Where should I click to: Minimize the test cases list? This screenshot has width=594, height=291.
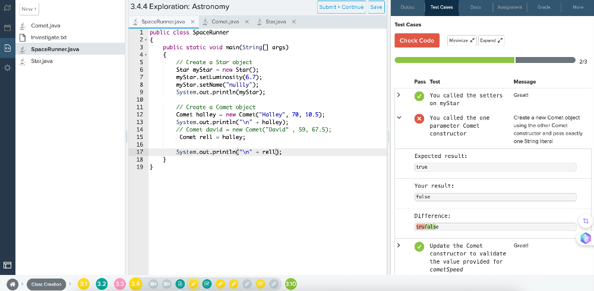pos(462,40)
